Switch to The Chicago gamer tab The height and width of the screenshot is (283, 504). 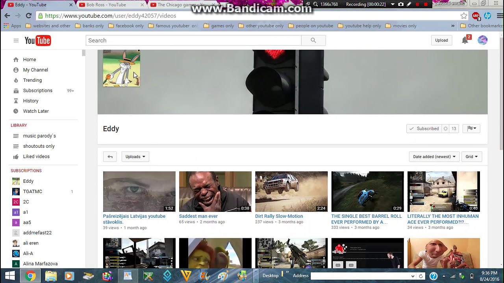click(179, 5)
